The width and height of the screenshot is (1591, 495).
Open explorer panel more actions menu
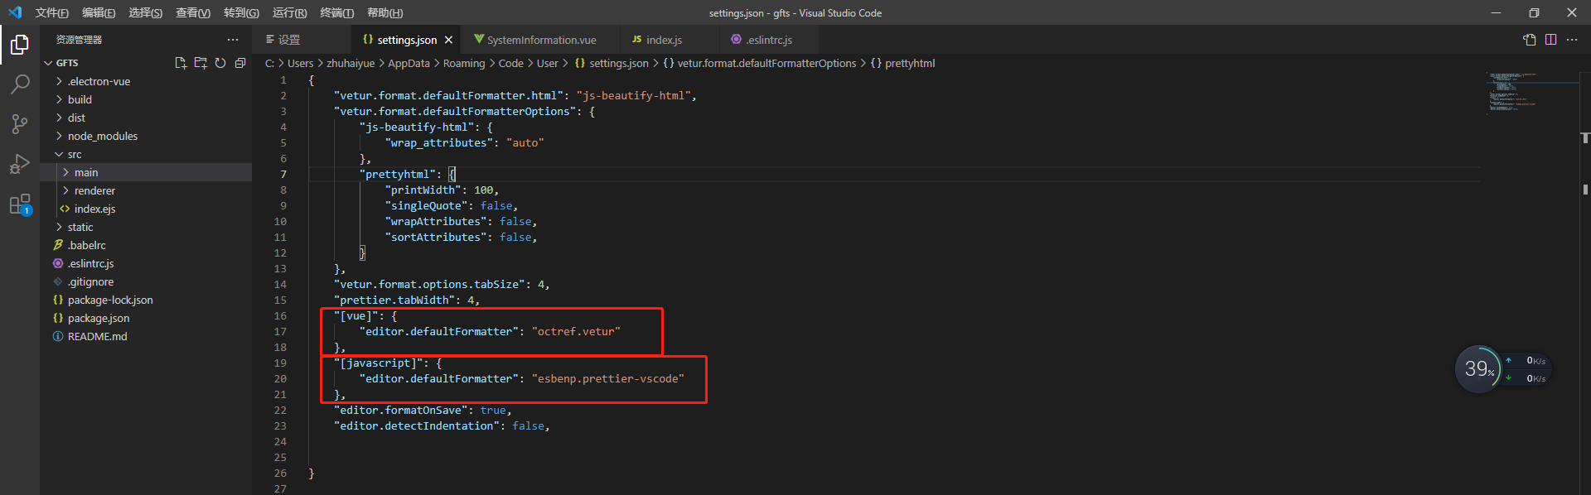pyautogui.click(x=233, y=40)
